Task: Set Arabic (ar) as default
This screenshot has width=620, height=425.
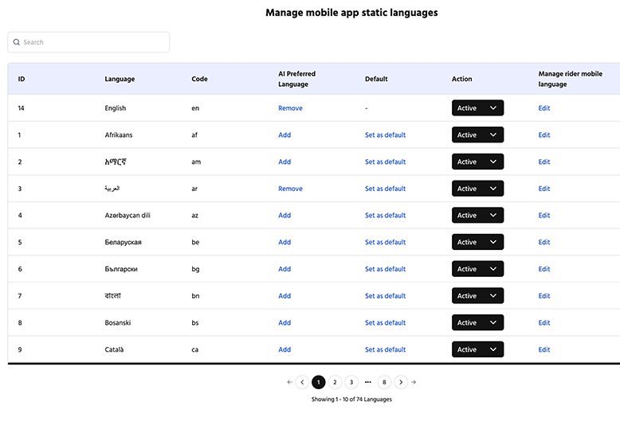Action: click(x=385, y=189)
